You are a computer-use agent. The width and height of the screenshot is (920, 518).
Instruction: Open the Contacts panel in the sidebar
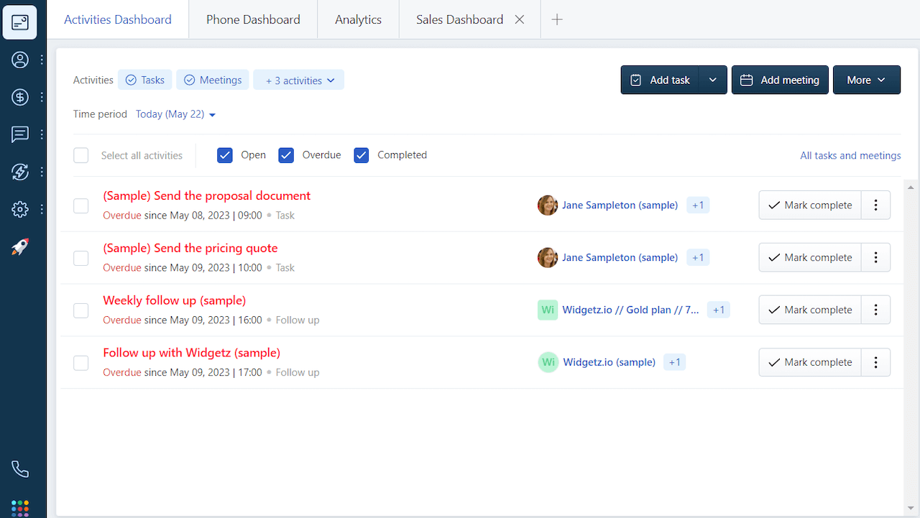coord(19,60)
